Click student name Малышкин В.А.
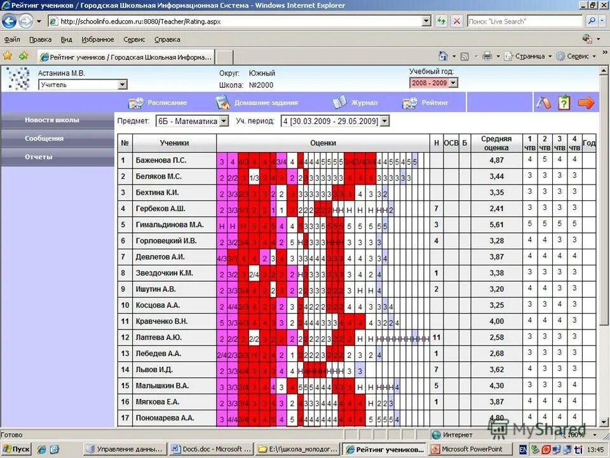610x458 pixels. (x=162, y=385)
